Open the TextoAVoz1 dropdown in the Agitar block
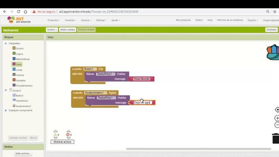The image size is (279, 157). click(106, 98)
